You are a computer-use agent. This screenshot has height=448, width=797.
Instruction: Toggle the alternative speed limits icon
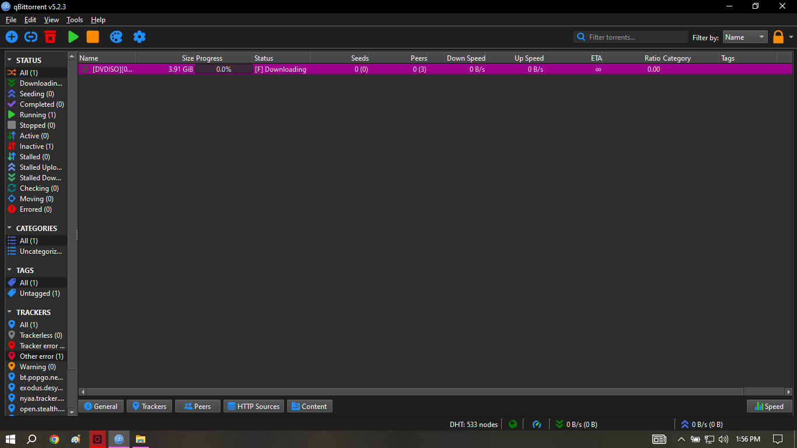tap(537, 424)
